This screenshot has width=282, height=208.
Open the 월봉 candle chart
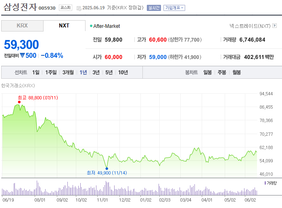click(236, 72)
